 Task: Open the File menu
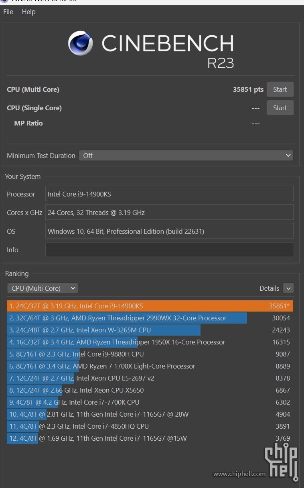coord(8,12)
